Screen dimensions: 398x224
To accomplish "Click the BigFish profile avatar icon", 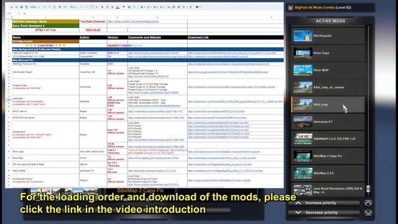I will coord(290,8).
